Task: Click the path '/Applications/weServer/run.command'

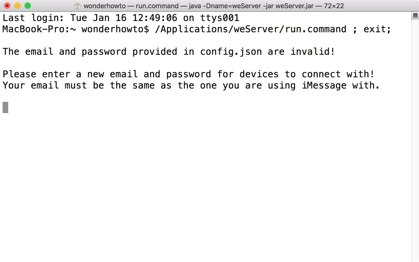Action: pos(251,29)
